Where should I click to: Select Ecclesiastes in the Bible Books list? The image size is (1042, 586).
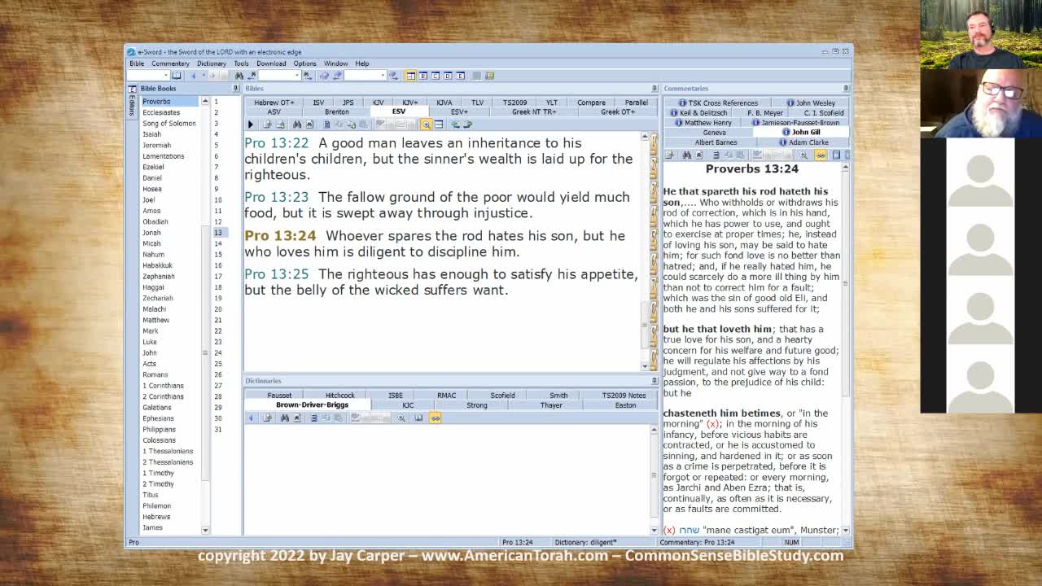click(x=160, y=112)
